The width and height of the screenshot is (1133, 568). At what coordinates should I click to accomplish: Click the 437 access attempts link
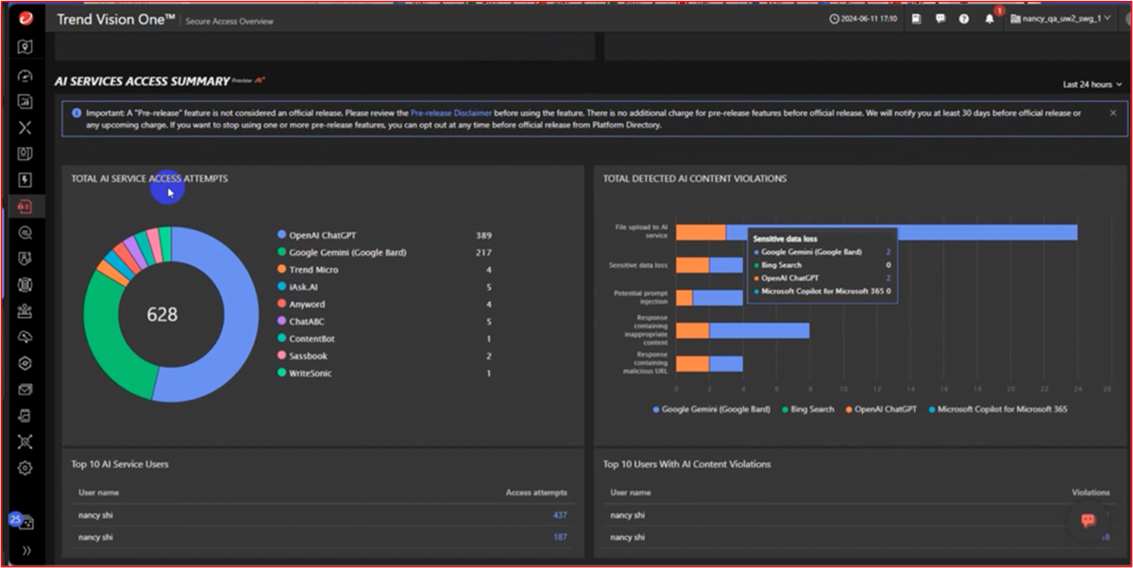tap(560, 515)
